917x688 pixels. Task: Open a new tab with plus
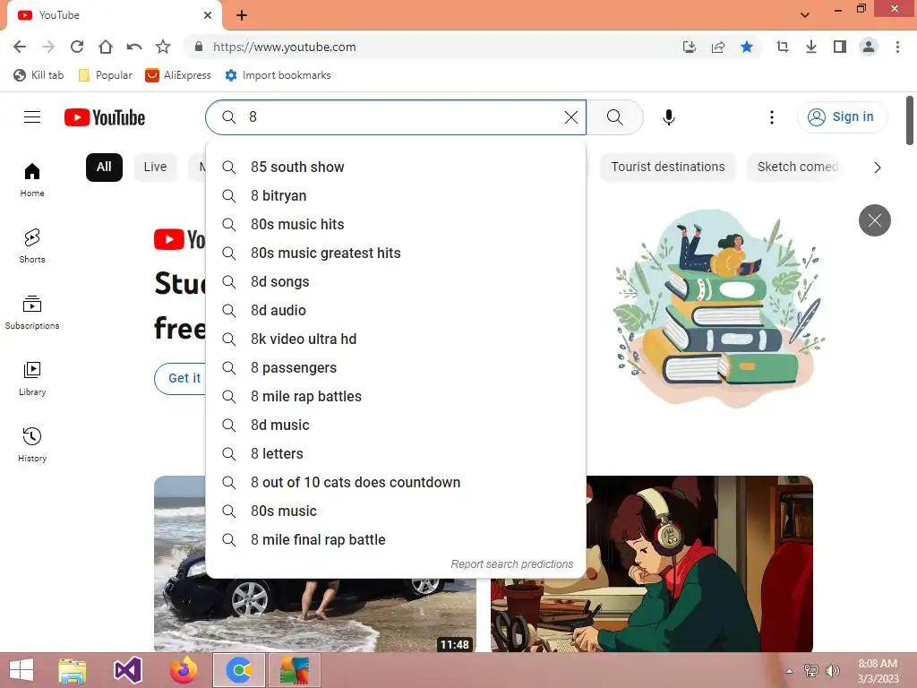[242, 15]
